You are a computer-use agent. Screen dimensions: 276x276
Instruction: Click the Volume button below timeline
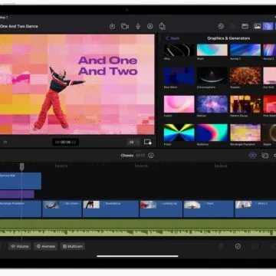pyautogui.click(x=20, y=246)
